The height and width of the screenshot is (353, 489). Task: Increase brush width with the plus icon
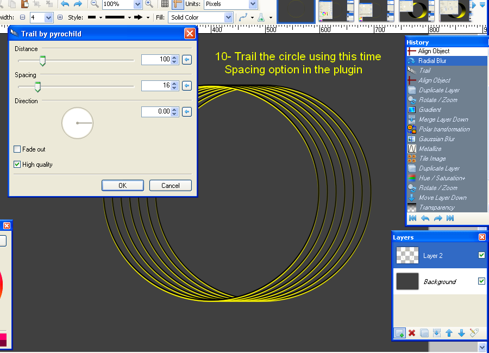click(x=60, y=17)
